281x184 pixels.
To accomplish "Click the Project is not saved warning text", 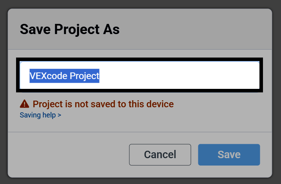I will [103, 104].
